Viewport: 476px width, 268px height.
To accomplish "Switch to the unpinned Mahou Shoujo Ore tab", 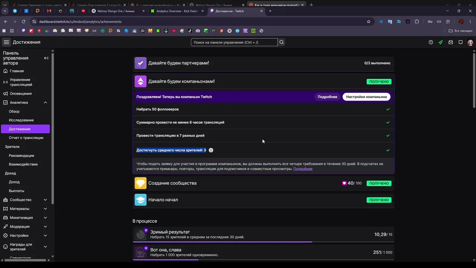I will coord(118,11).
